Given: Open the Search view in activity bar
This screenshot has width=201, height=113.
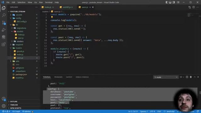Looking at the screenshot, I should (x=3, y=15).
